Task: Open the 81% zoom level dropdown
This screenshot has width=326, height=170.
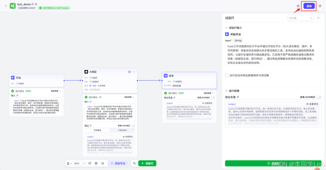Action: [80, 163]
